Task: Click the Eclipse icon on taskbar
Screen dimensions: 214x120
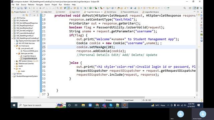Action: [125, 105]
